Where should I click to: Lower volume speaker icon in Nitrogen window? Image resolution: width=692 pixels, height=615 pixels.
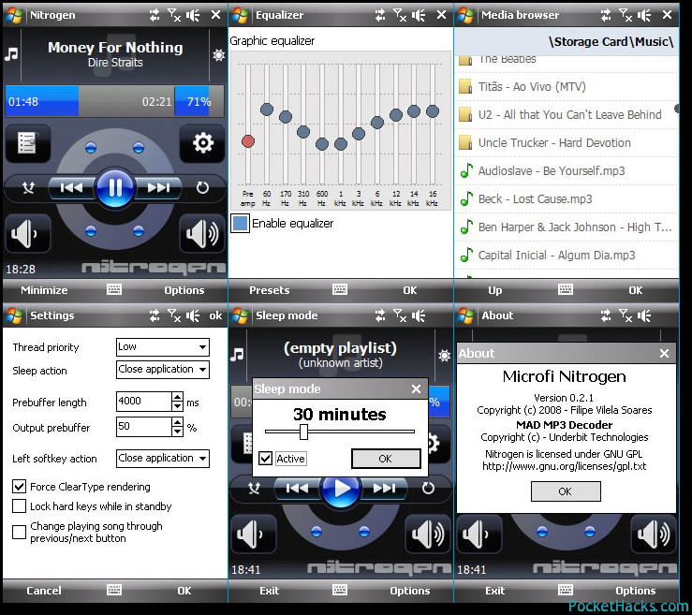(27, 233)
